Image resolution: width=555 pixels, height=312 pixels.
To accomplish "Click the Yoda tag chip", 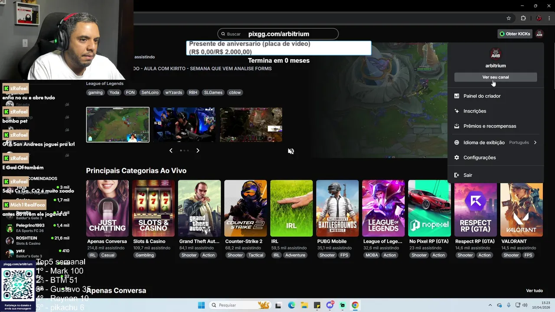I will [x=114, y=92].
